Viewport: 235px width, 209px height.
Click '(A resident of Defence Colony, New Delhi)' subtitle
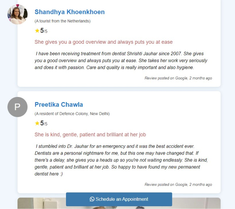tap(72, 114)
